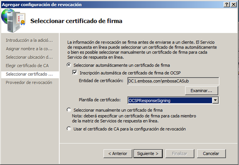The height and width of the screenshot is (165, 239).
Task: Go to 'Introducción a la adición' step
Action: (29, 40)
